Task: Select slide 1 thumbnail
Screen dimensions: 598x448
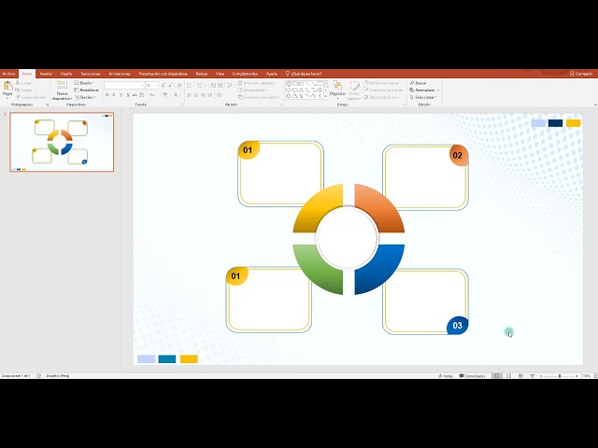Action: [62, 142]
